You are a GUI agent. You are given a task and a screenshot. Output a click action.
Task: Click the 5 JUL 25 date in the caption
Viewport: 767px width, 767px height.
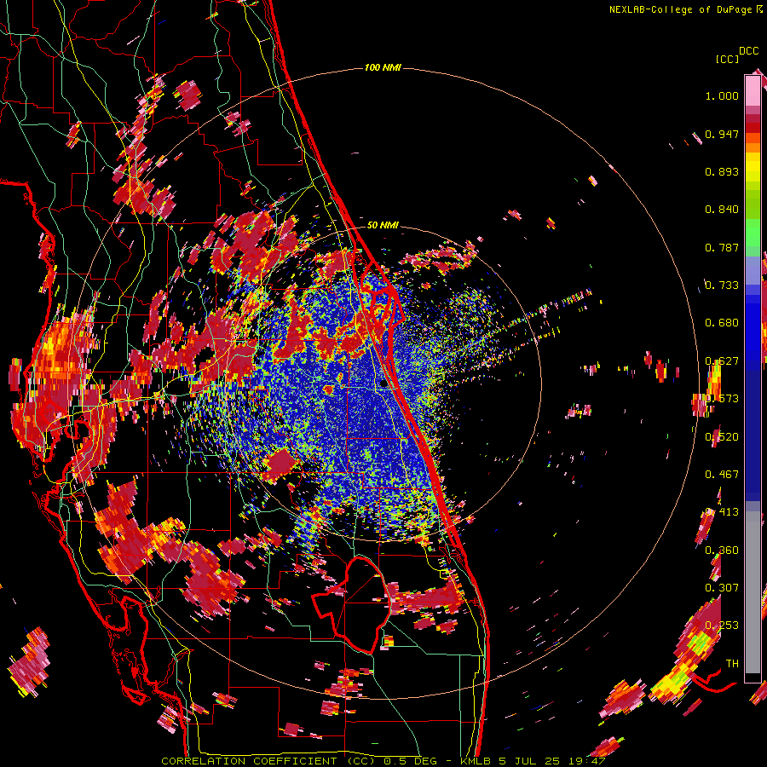tap(529, 761)
